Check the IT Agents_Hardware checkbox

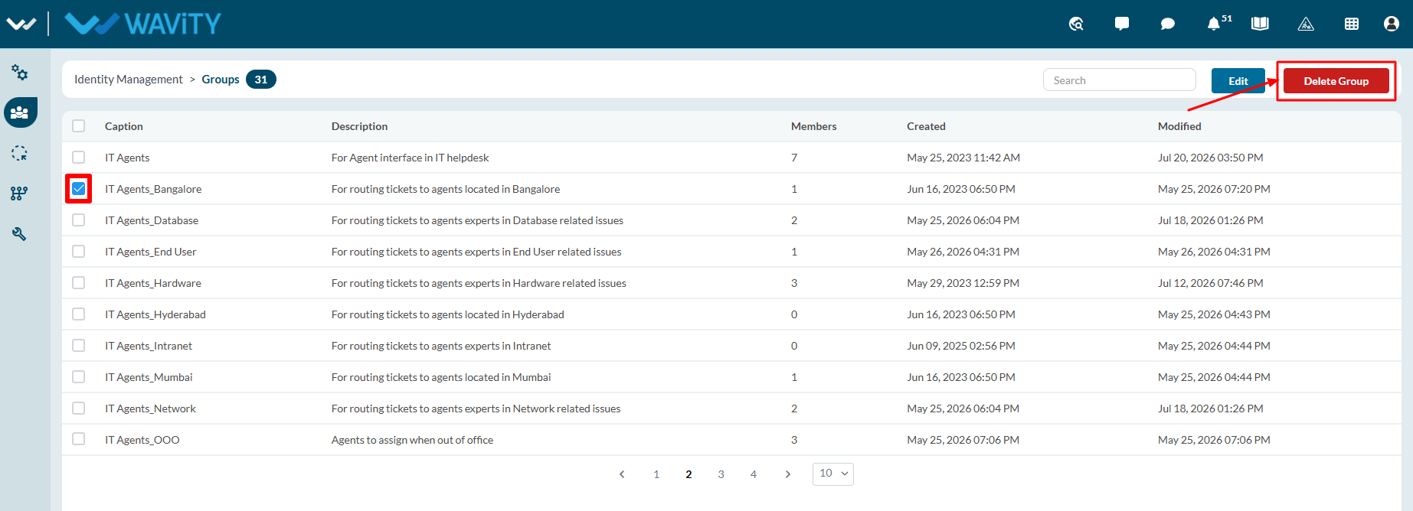pyautogui.click(x=79, y=283)
